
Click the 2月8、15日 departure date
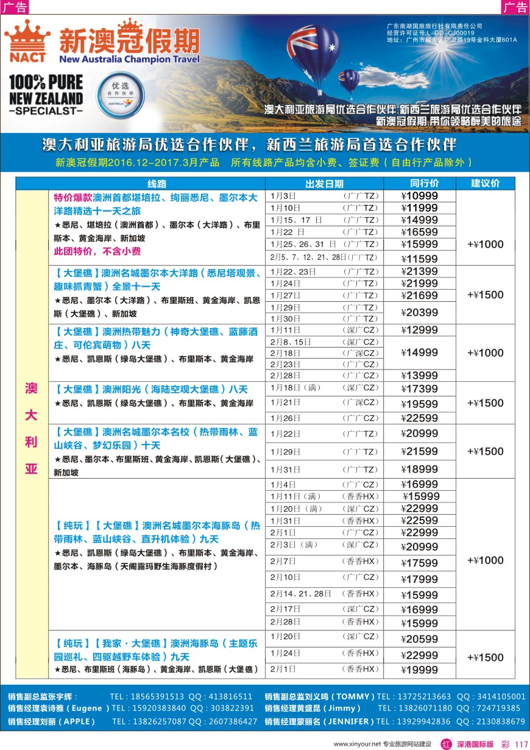(x=291, y=341)
